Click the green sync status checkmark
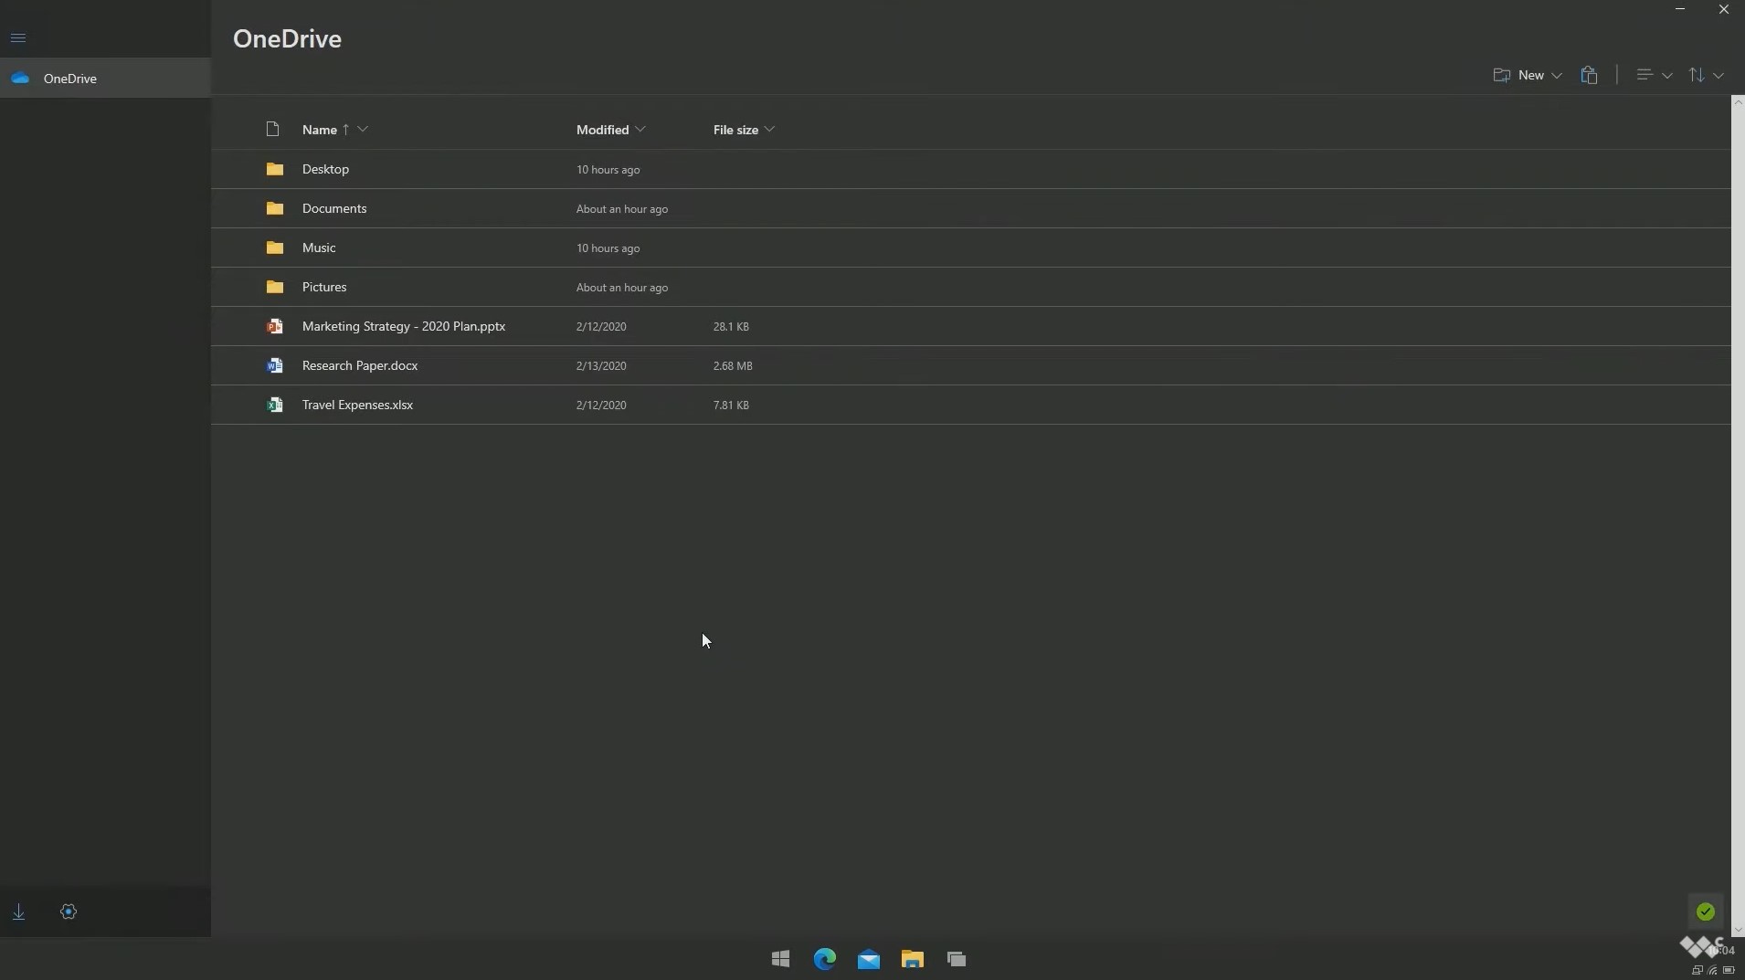The image size is (1745, 980). tap(1705, 912)
